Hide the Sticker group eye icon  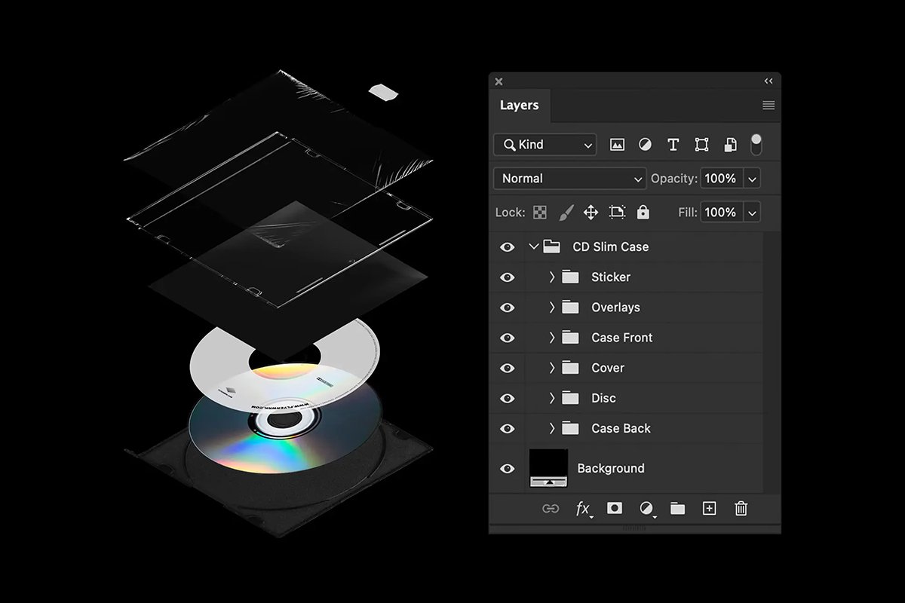coord(508,277)
